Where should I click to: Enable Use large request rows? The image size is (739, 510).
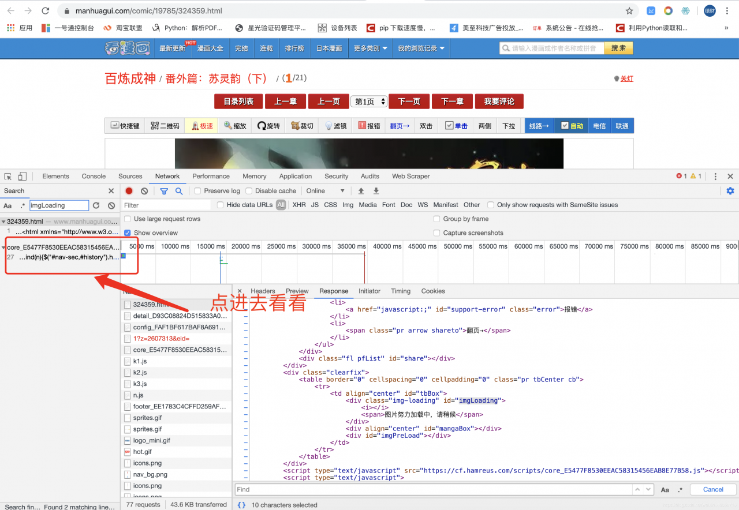[128, 219]
